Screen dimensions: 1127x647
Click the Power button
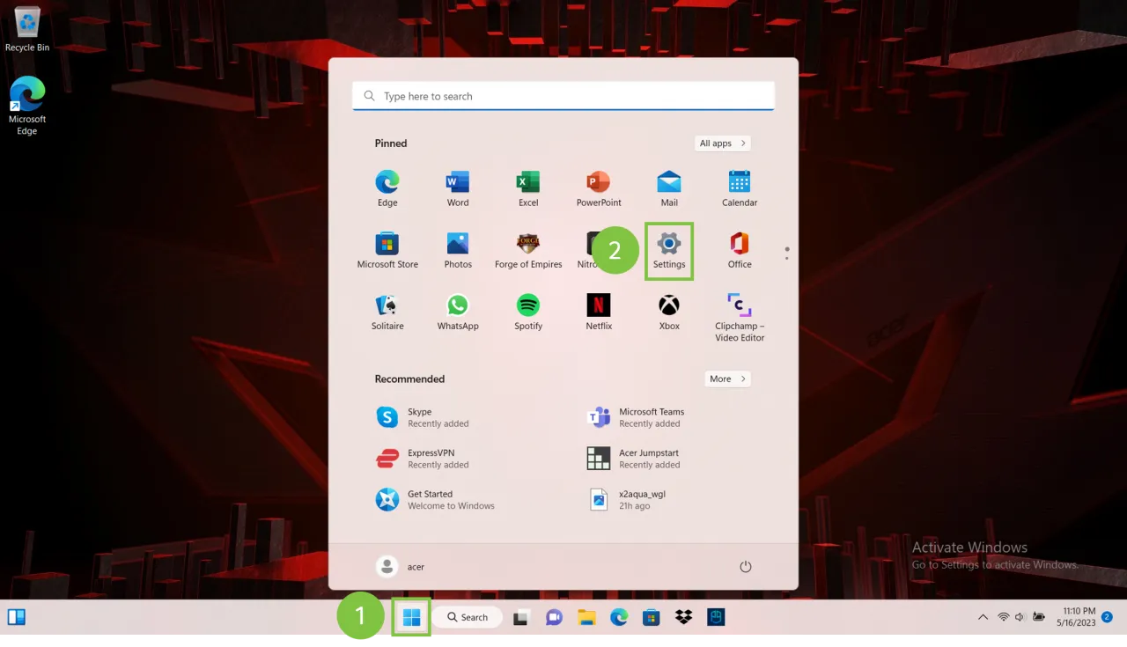[x=745, y=567]
